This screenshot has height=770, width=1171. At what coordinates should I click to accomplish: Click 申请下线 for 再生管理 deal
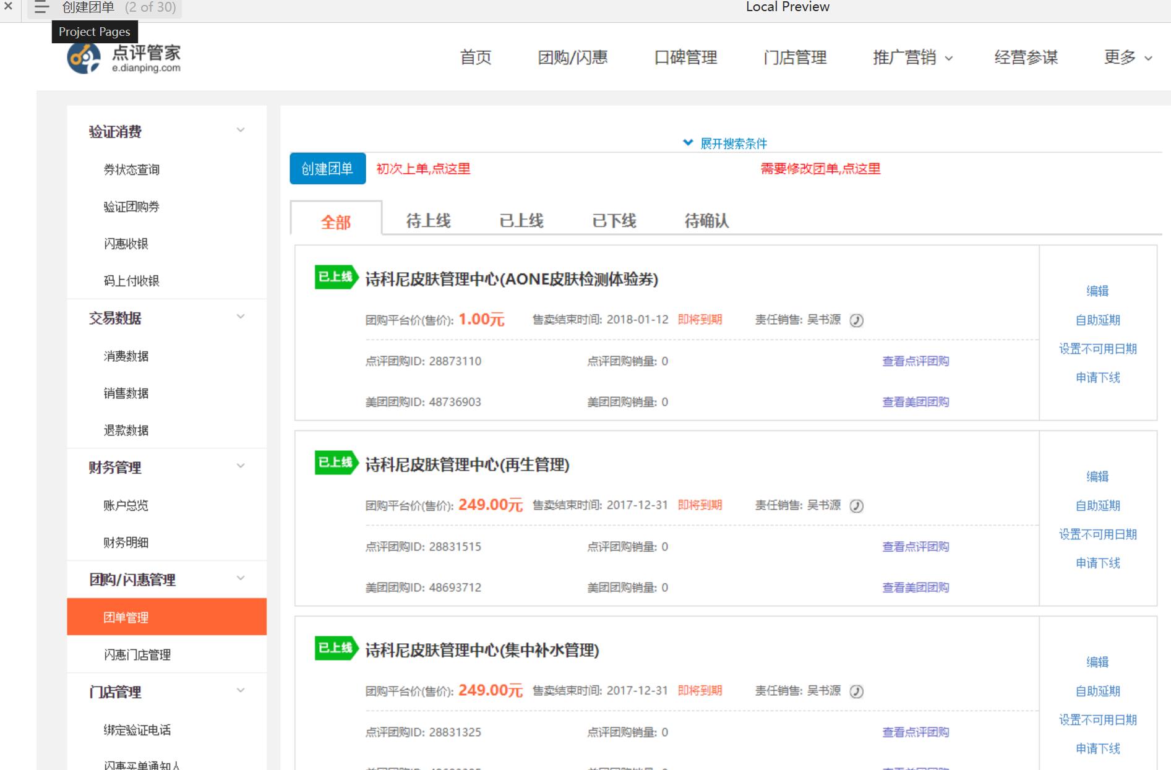click(x=1097, y=563)
